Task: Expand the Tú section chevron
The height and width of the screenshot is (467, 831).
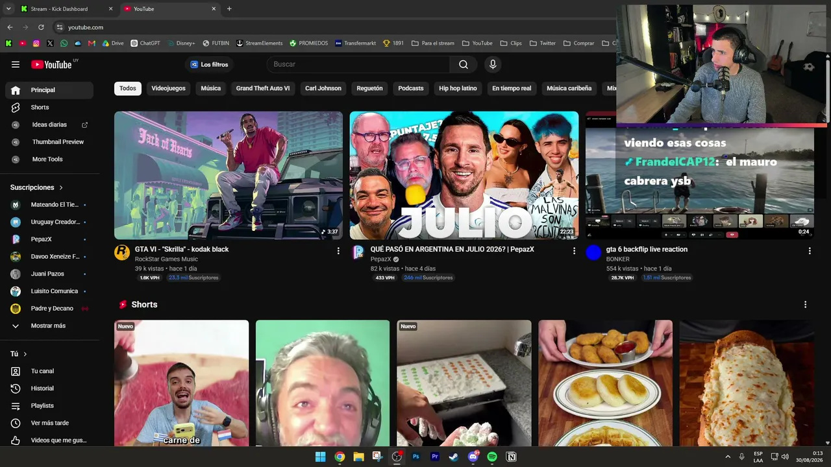Action: [x=25, y=354]
